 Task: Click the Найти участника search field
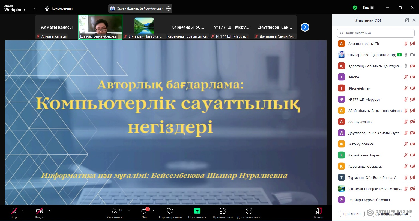coord(376,33)
